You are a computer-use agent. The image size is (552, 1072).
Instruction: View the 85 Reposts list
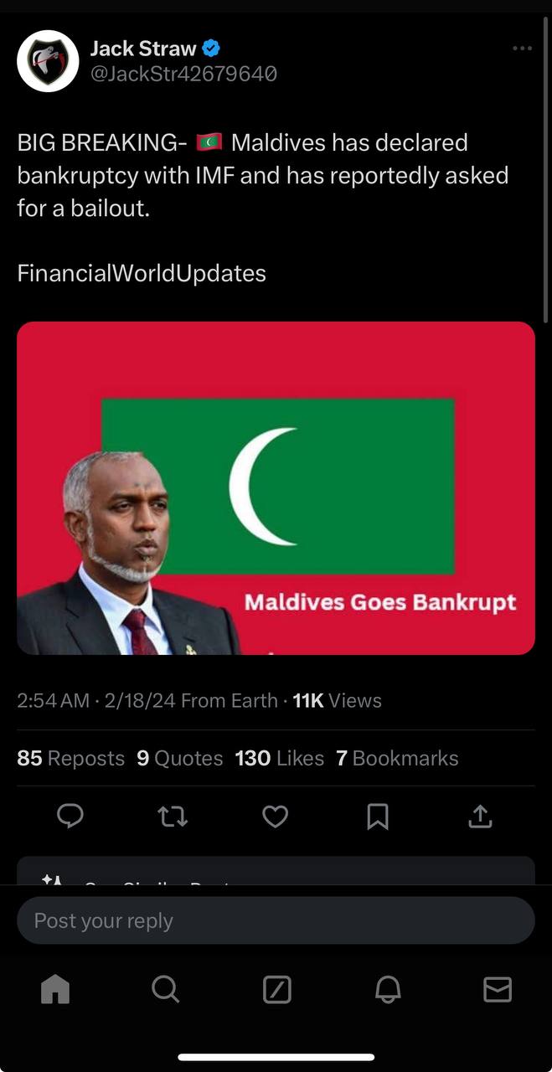click(70, 758)
